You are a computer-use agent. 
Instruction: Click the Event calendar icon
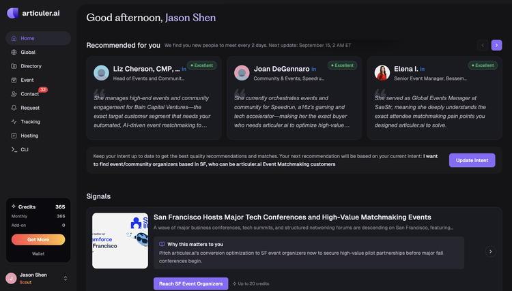coord(14,80)
